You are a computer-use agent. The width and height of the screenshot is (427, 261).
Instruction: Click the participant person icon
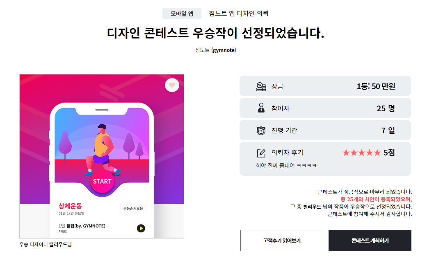[261, 108]
